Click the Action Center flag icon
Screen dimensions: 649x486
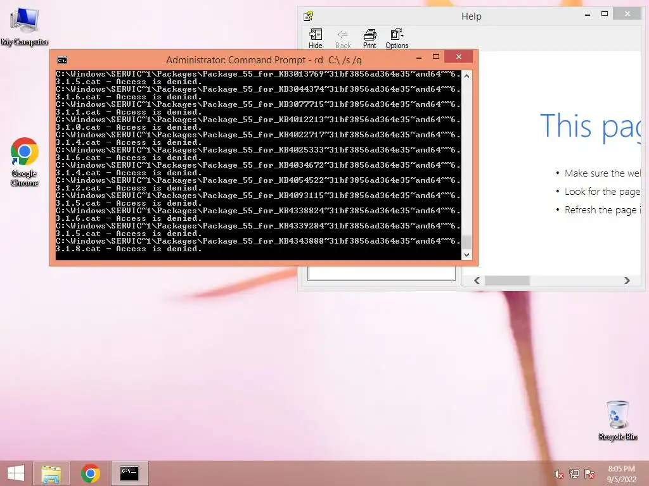pyautogui.click(x=589, y=473)
